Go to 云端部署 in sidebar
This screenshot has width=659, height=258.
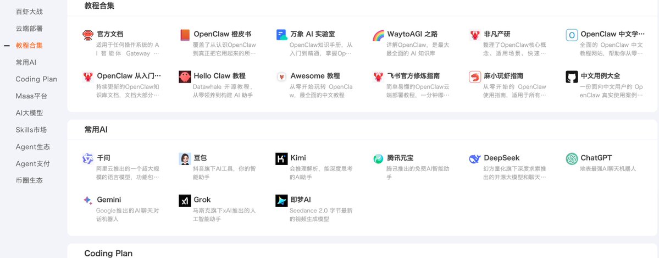[x=29, y=29]
